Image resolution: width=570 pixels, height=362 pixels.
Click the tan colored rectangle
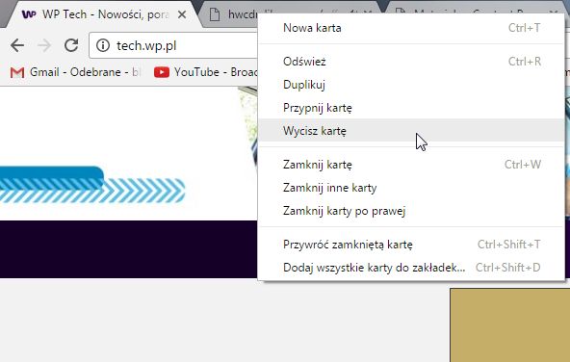point(510,325)
